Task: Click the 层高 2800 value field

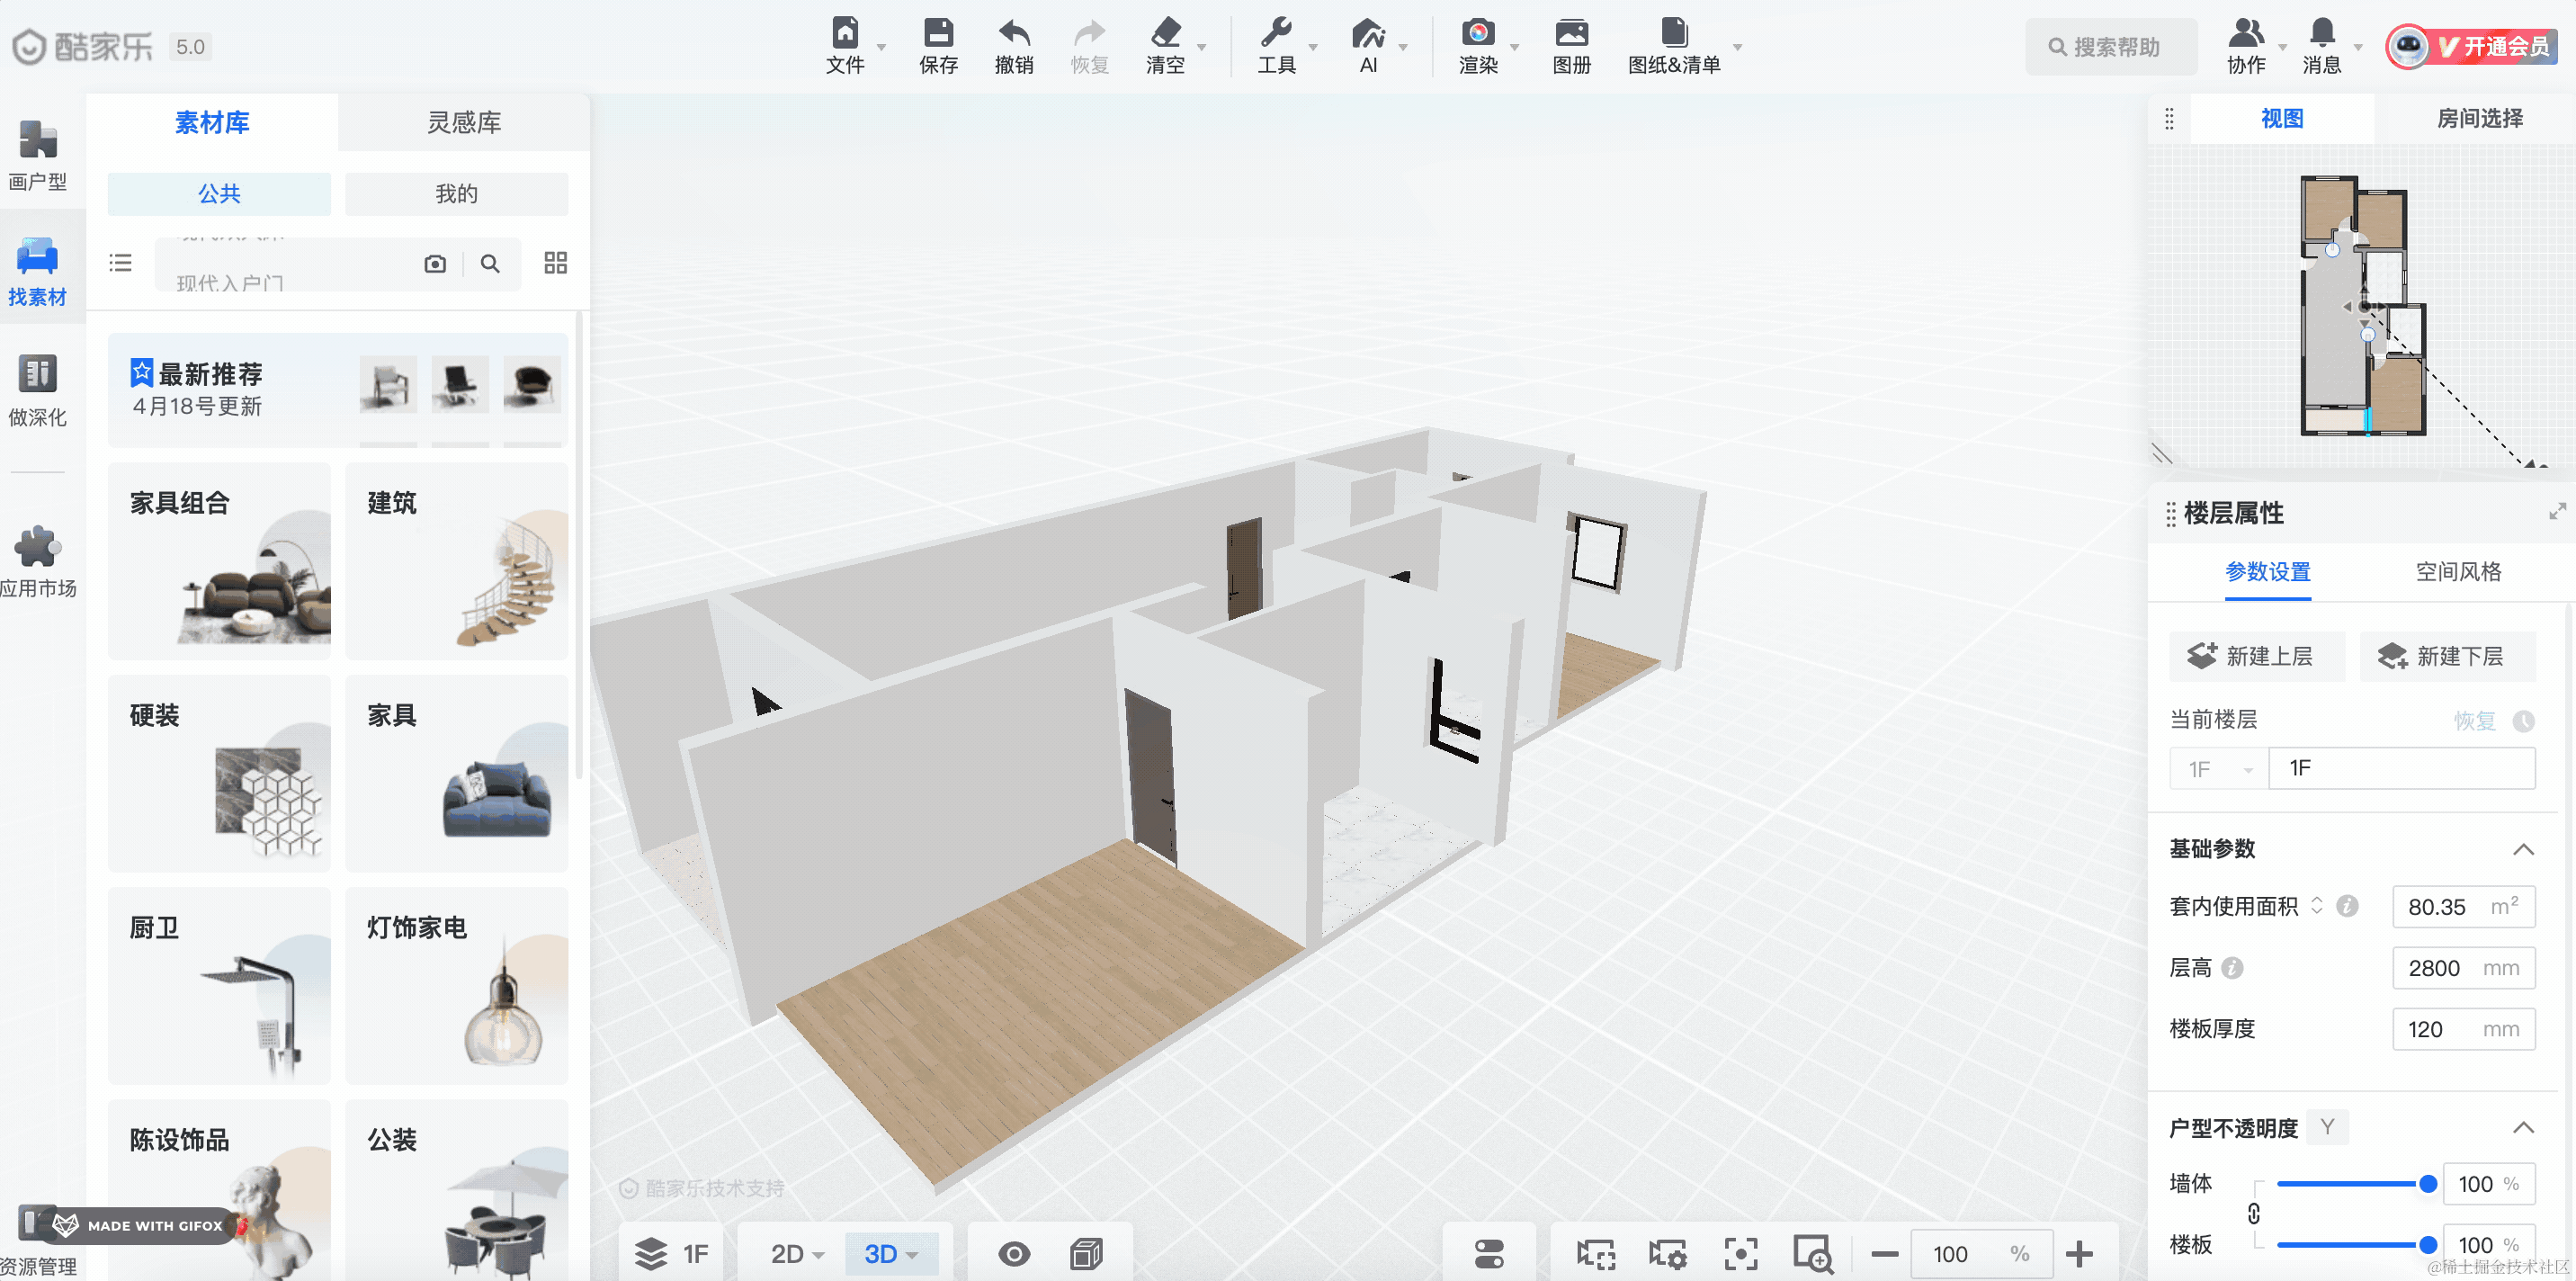Action: pyautogui.click(x=2463, y=968)
